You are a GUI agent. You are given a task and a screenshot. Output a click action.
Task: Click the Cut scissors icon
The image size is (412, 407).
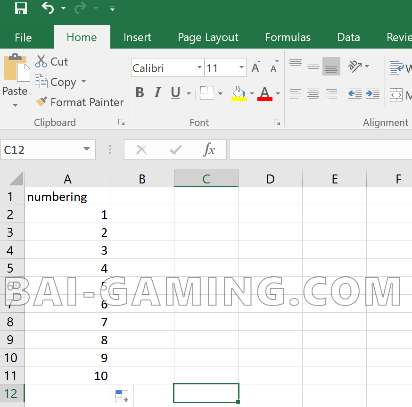click(x=41, y=61)
